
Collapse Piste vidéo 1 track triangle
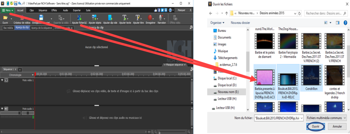click(x=2, y=80)
